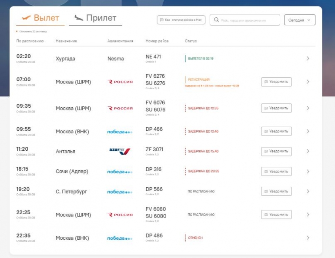335x258 pixels.
Task: Expand the Сочи (Адлер) DP 316 row chevron
Action: [308, 172]
